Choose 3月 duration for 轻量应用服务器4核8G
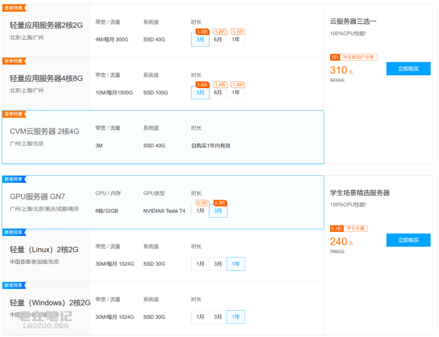This screenshot has width=439, height=337. [x=200, y=93]
